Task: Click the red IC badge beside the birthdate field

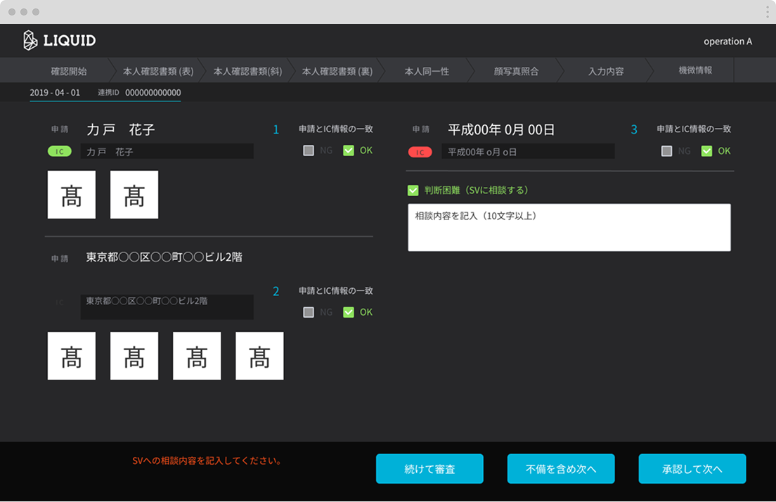Action: [x=420, y=150]
